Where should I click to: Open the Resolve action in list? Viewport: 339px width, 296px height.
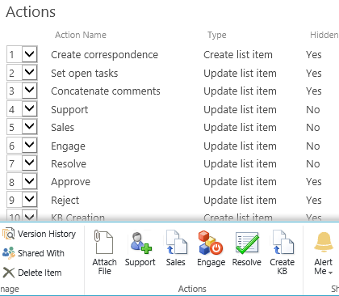[69, 164]
